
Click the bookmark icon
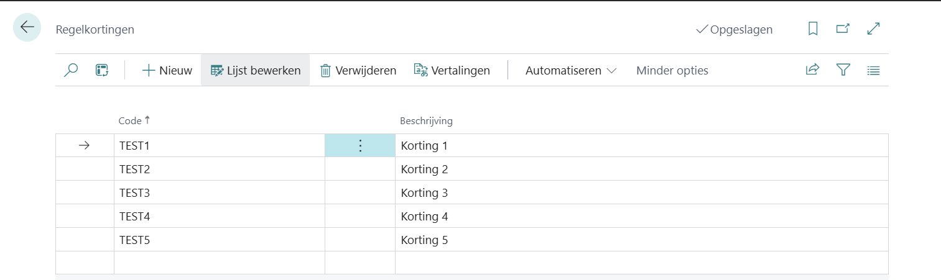coord(813,29)
